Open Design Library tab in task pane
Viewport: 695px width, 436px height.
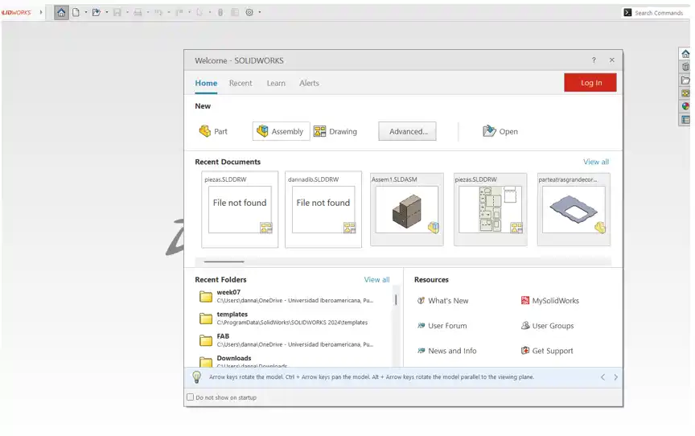[685, 67]
